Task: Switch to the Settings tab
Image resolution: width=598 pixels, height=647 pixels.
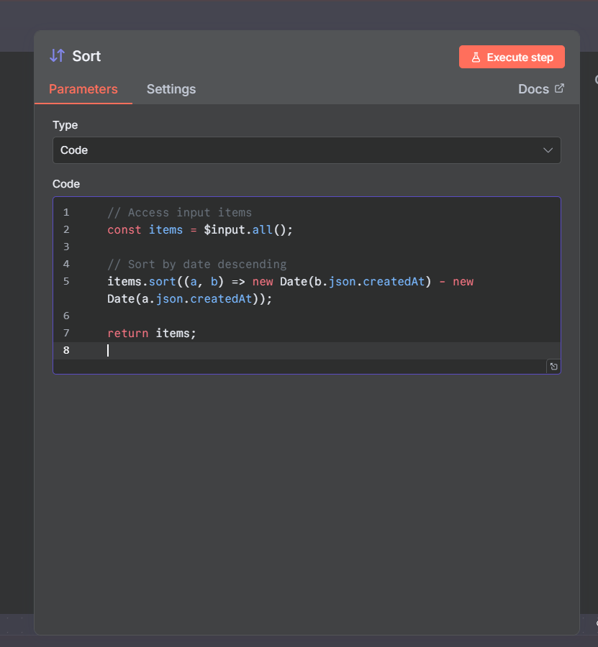Action: (x=171, y=89)
